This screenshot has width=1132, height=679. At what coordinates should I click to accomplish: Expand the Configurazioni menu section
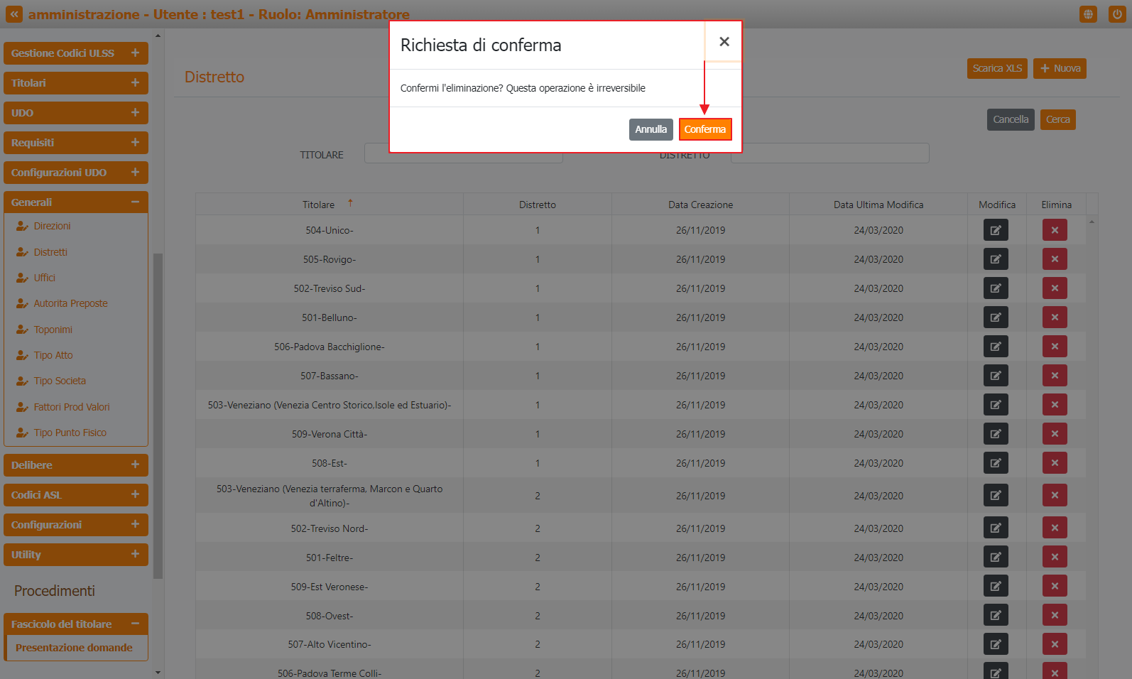76,525
